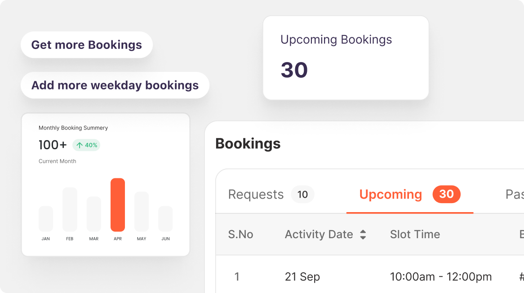This screenshot has height=293, width=524.
Task: Select the JAN bar in chart
Action: (46, 219)
